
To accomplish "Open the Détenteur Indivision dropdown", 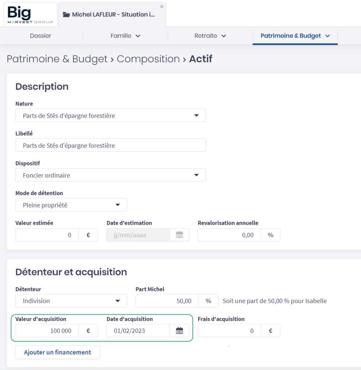I will coord(118,301).
